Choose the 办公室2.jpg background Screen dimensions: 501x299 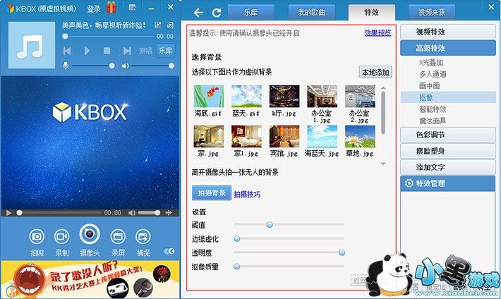coord(360,96)
